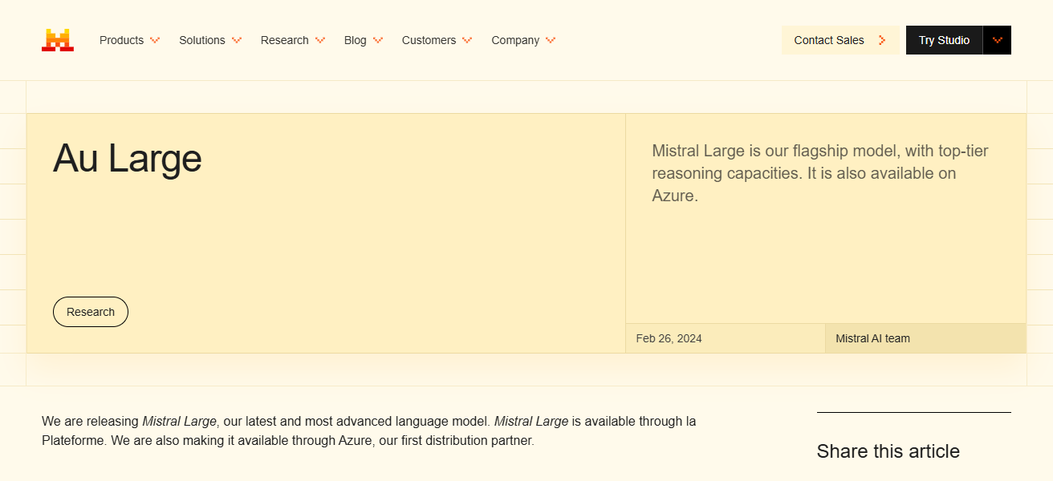The width and height of the screenshot is (1053, 481).
Task: Open the Products menu label
Action: [121, 40]
